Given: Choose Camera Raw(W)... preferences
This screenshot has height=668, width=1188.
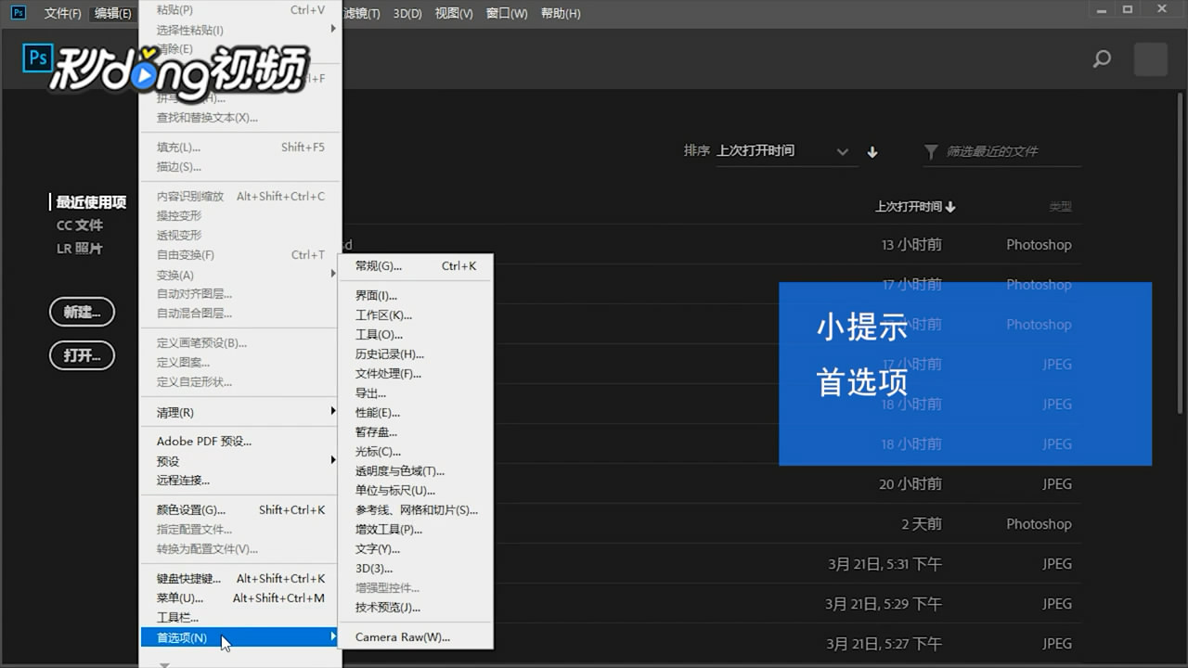Looking at the screenshot, I should pyautogui.click(x=415, y=637).
